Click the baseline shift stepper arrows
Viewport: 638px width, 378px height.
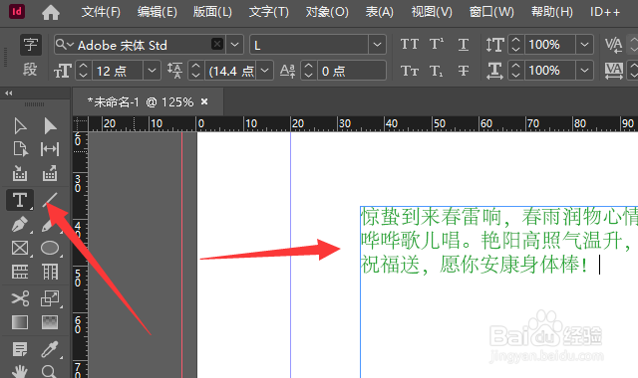pos(308,71)
